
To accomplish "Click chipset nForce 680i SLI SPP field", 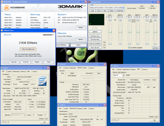I will [x=86, y=120].
